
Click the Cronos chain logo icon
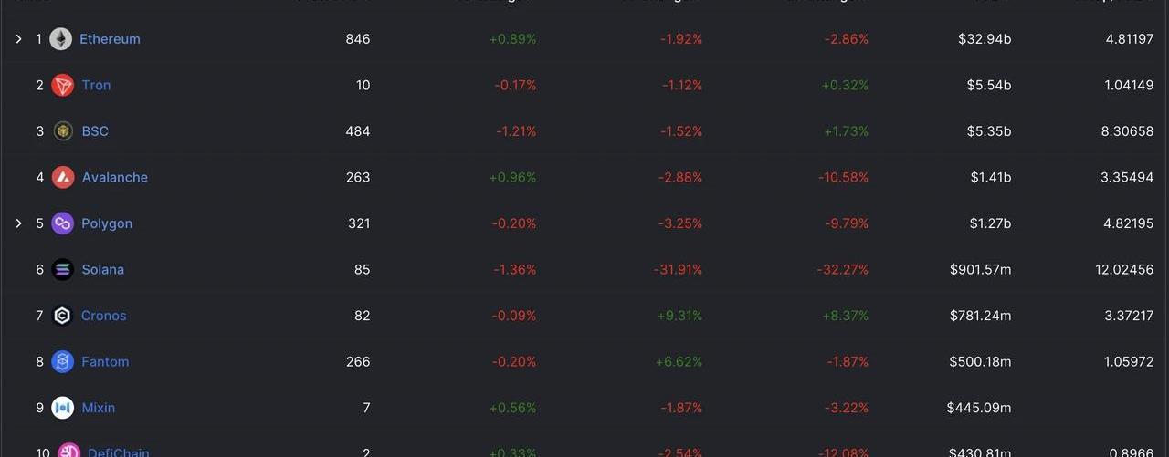point(62,316)
